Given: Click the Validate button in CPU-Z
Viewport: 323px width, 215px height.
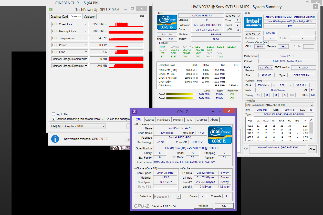Looking at the screenshot, I should click(203, 206).
